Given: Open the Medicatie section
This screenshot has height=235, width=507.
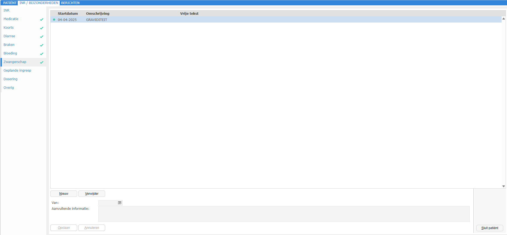Looking at the screenshot, I should (x=11, y=19).
